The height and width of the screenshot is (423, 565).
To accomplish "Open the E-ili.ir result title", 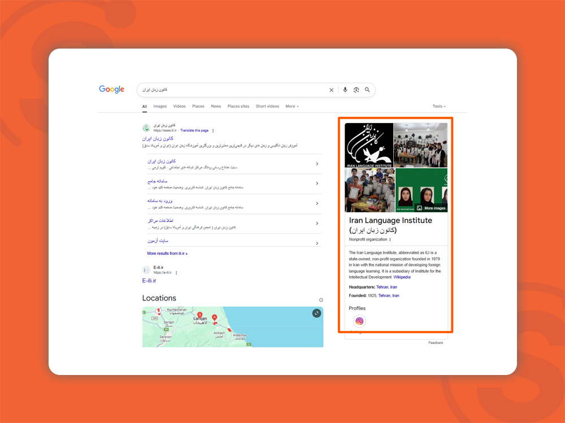I will (149, 281).
